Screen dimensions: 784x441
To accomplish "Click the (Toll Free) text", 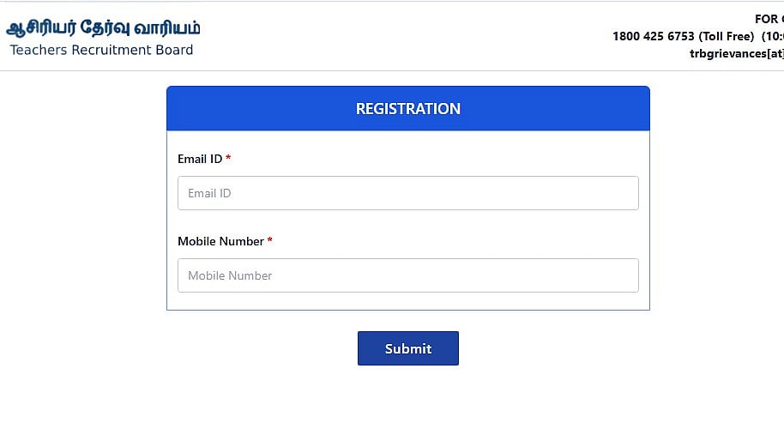I will click(x=726, y=36).
